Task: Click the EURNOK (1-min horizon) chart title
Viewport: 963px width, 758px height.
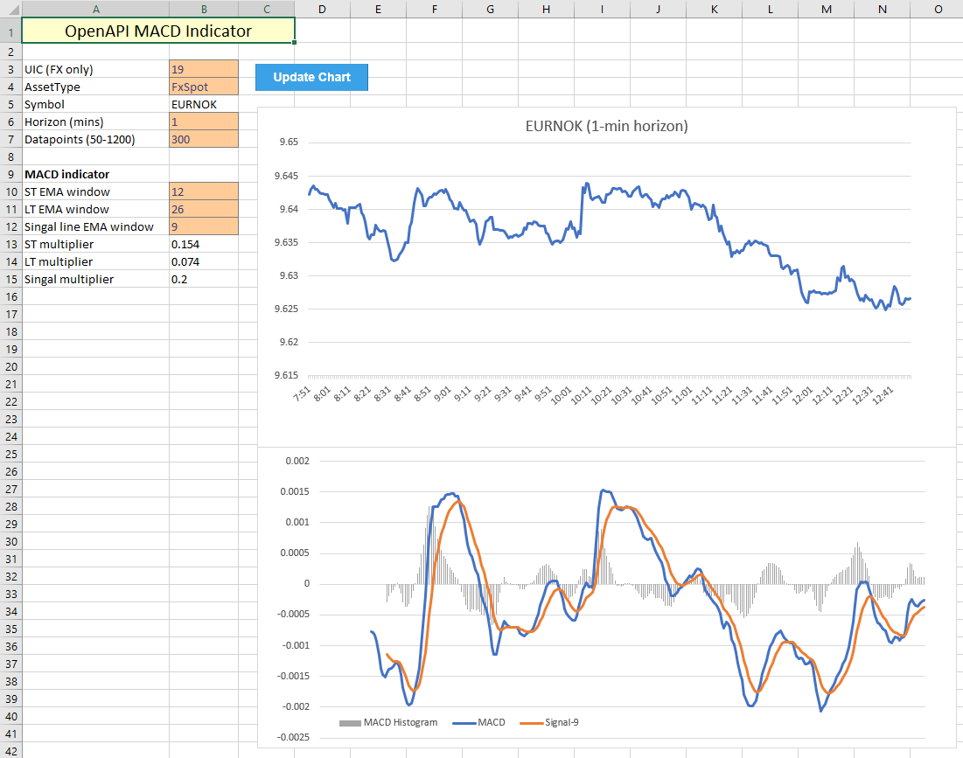Action: [606, 126]
